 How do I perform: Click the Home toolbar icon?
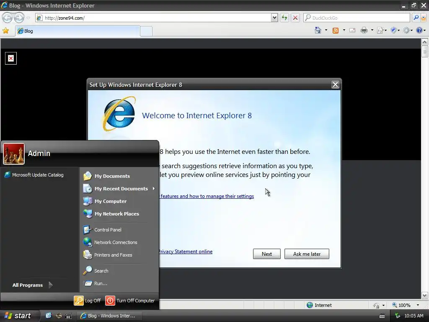coord(318,30)
